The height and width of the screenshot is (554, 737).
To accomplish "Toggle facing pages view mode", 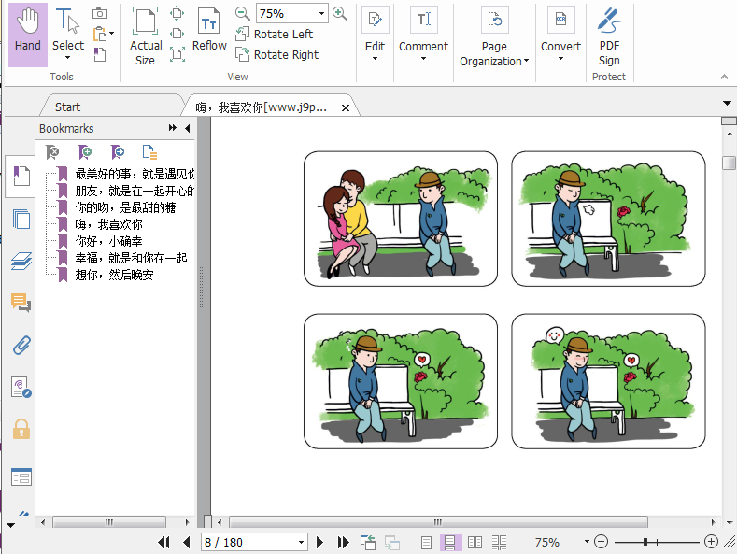I will coord(475,542).
